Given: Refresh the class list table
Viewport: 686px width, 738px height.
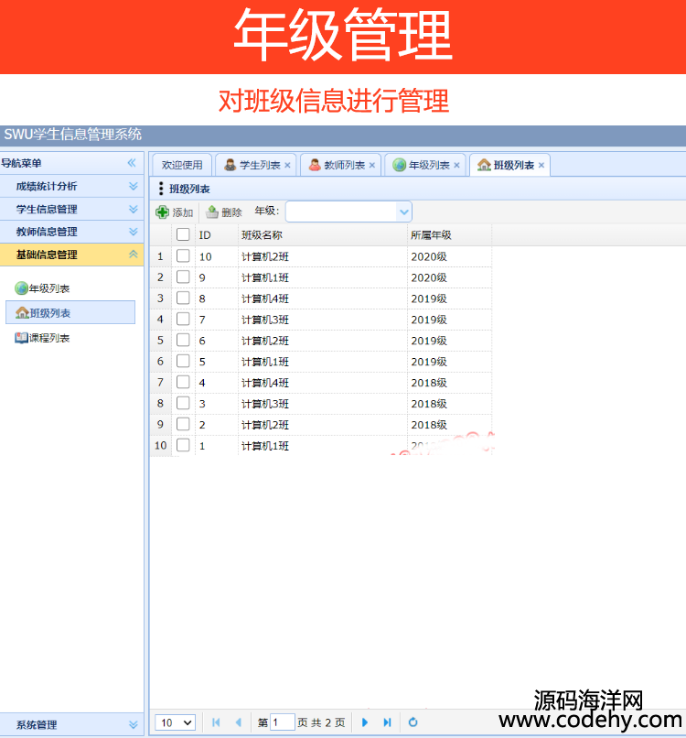Looking at the screenshot, I should (x=413, y=722).
